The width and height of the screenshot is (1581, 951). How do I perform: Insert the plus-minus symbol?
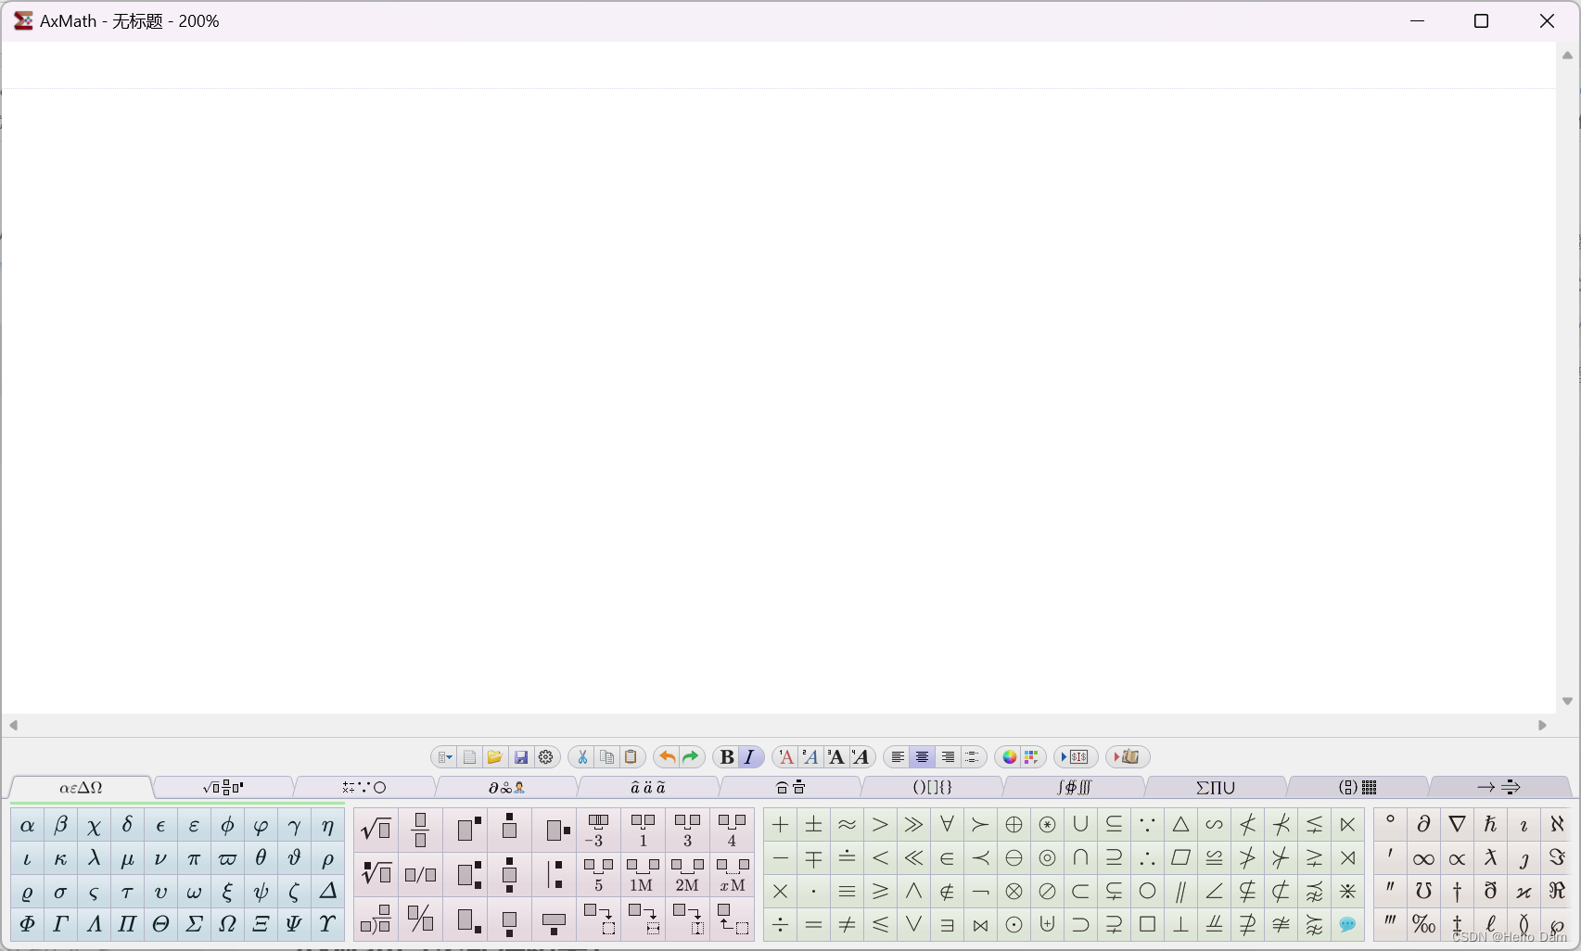tap(814, 825)
